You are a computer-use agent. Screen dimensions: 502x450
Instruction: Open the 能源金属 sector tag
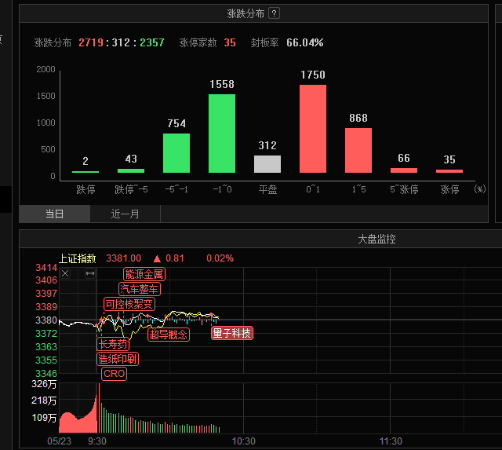click(144, 274)
